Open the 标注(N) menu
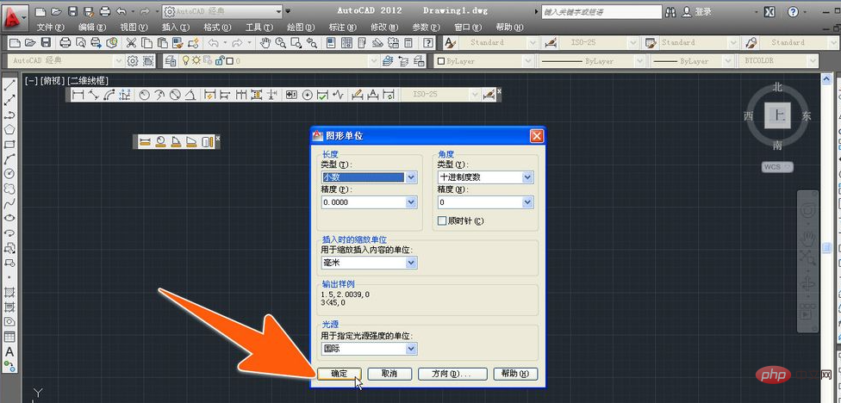The image size is (841, 403). (342, 28)
